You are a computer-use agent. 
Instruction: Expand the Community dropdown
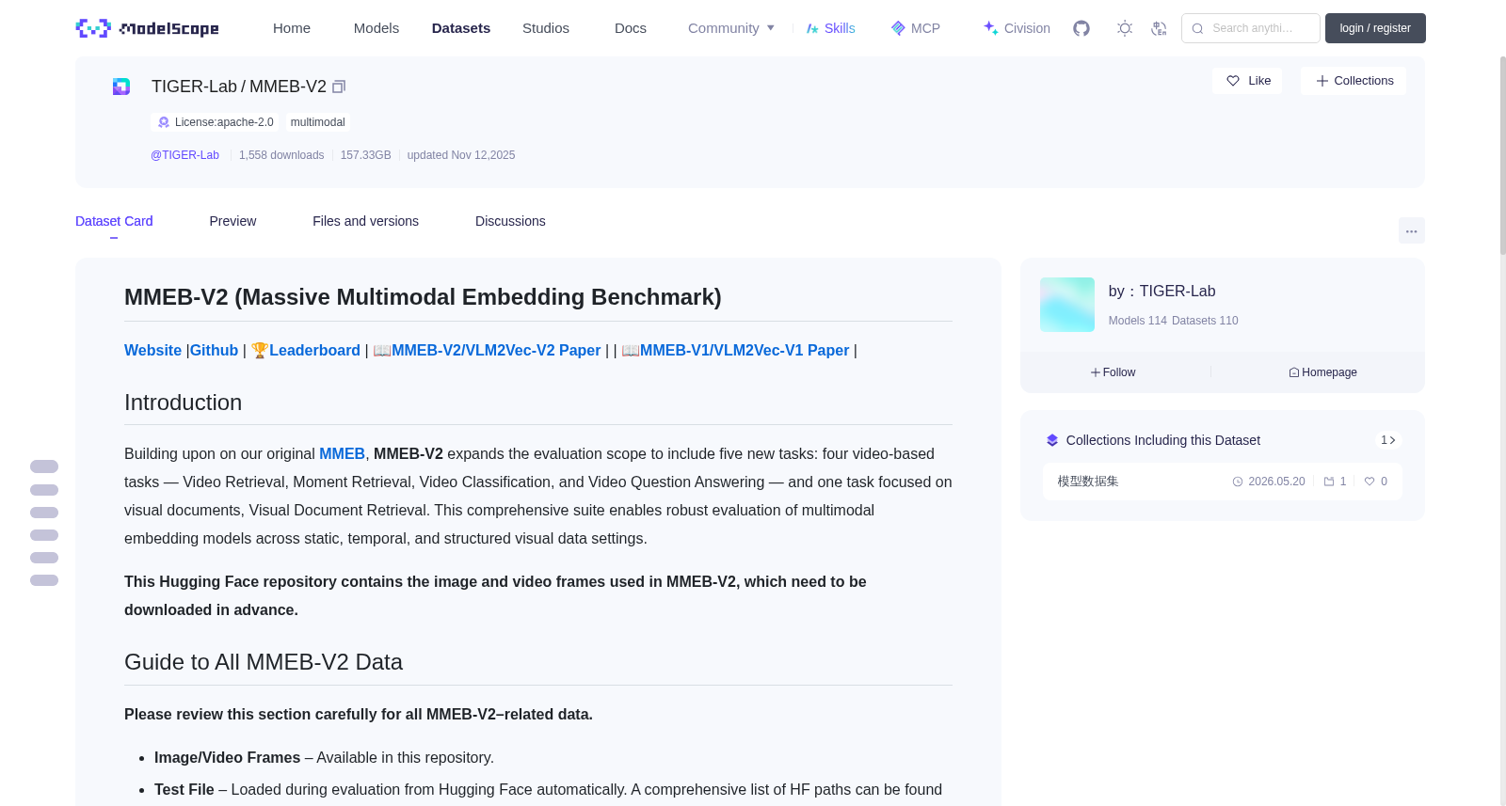click(x=731, y=28)
